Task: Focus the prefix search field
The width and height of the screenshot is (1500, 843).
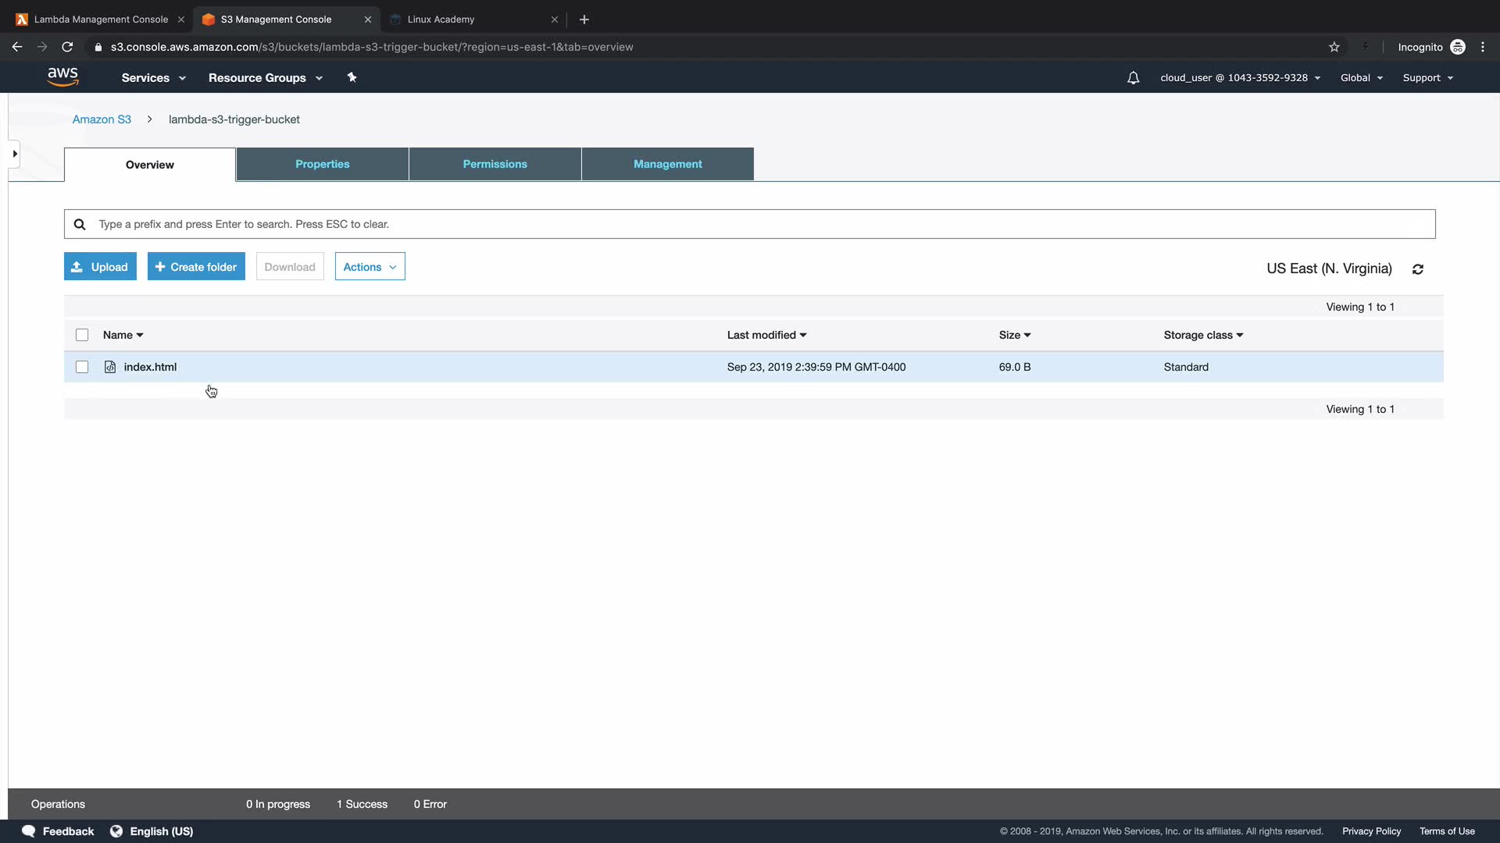Action: [x=750, y=224]
